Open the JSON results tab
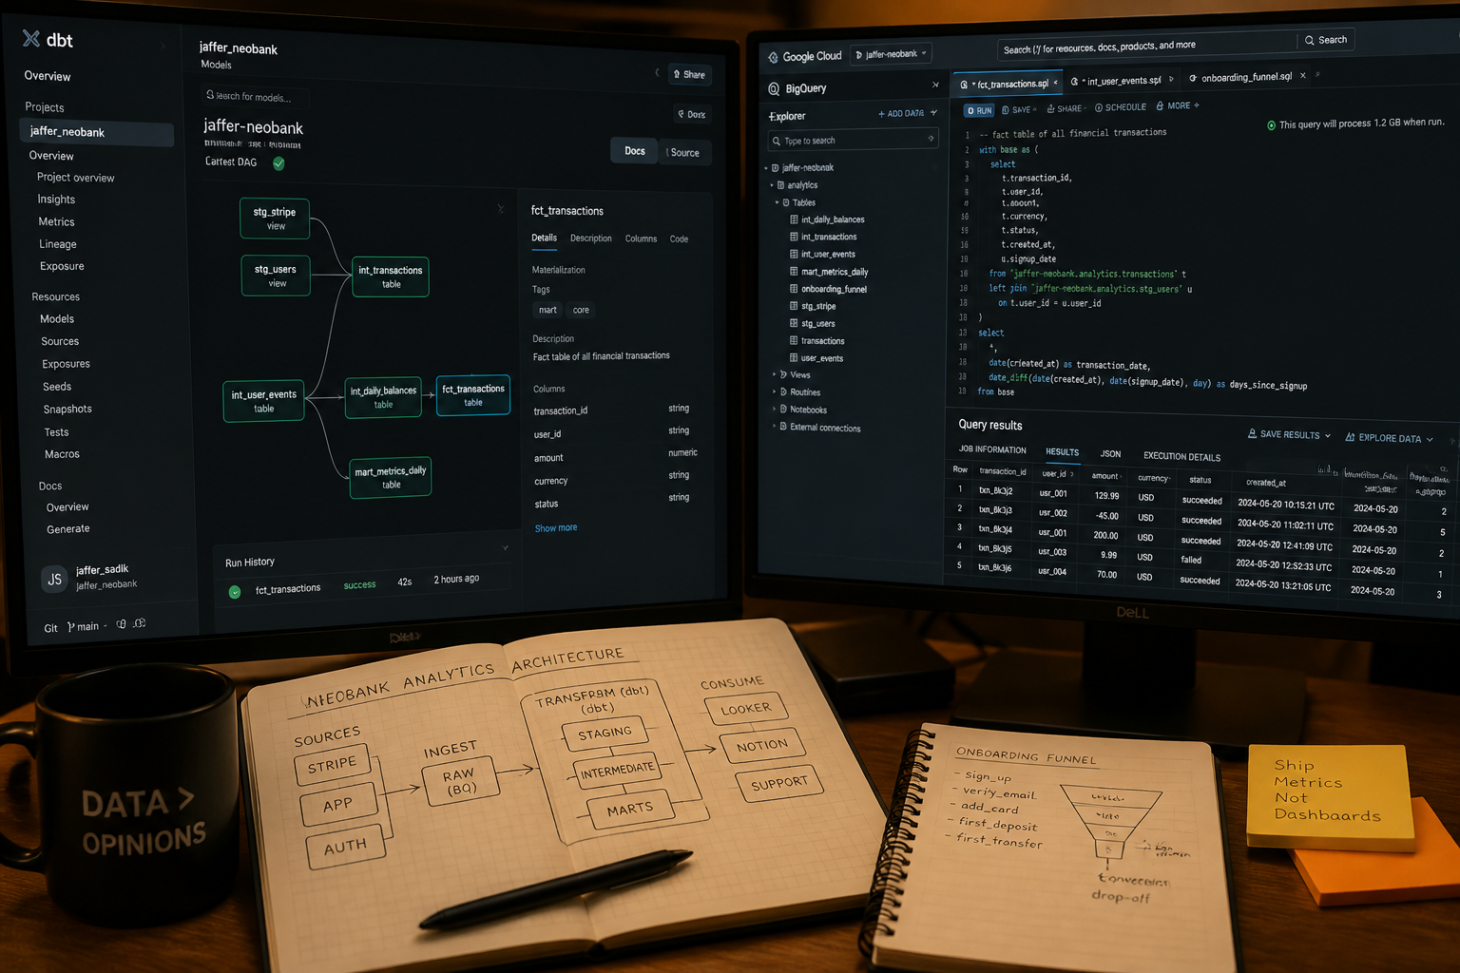Screen dimensions: 1460x973 [x=1110, y=454]
